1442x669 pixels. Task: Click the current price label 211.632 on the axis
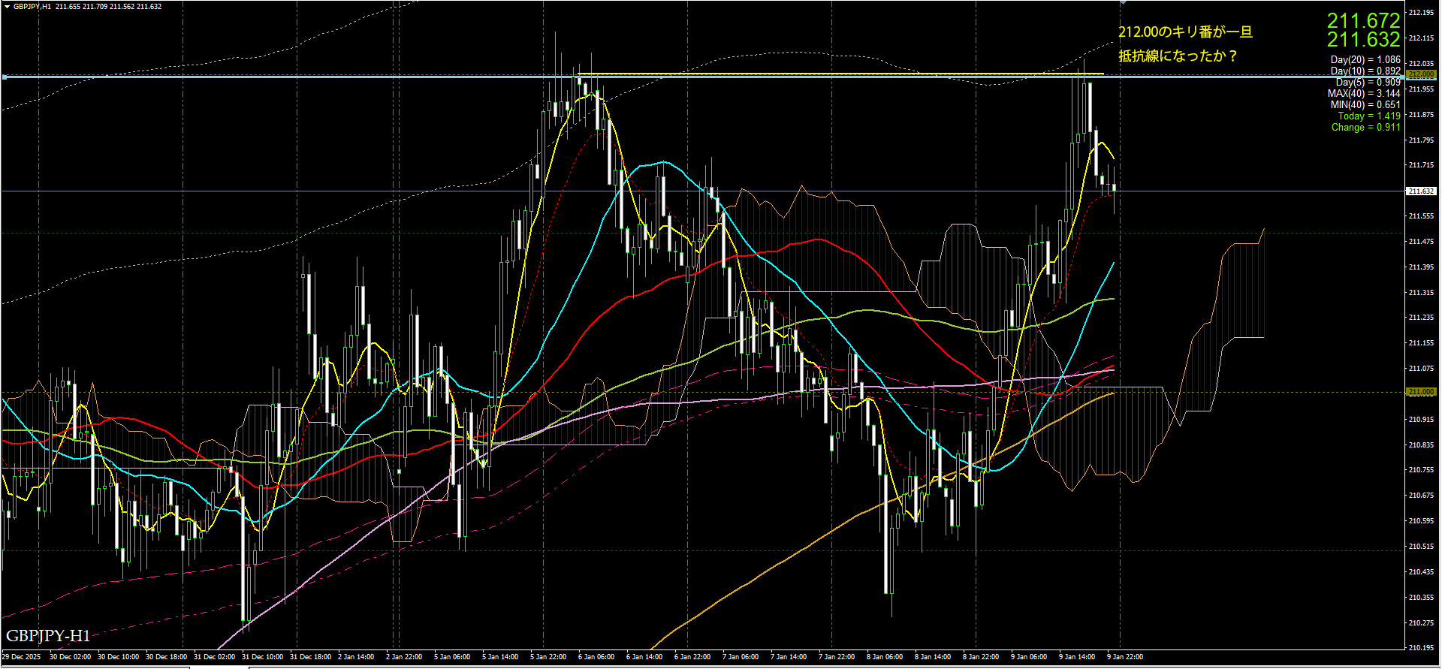pos(1421,191)
